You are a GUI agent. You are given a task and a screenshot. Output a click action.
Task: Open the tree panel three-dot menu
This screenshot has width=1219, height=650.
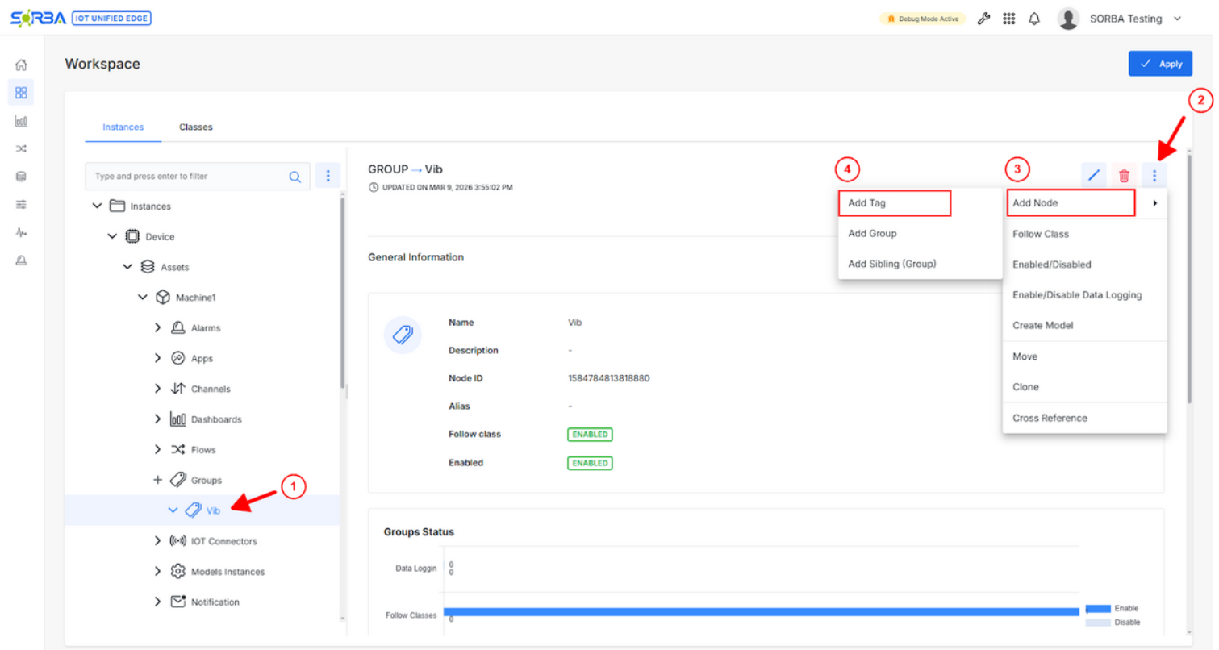click(x=328, y=176)
